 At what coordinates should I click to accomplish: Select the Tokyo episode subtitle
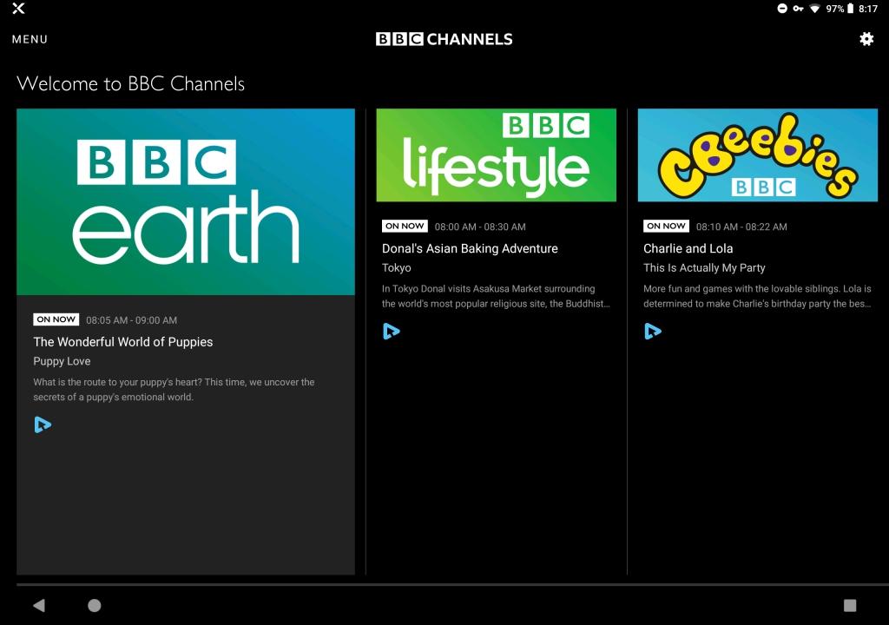396,267
